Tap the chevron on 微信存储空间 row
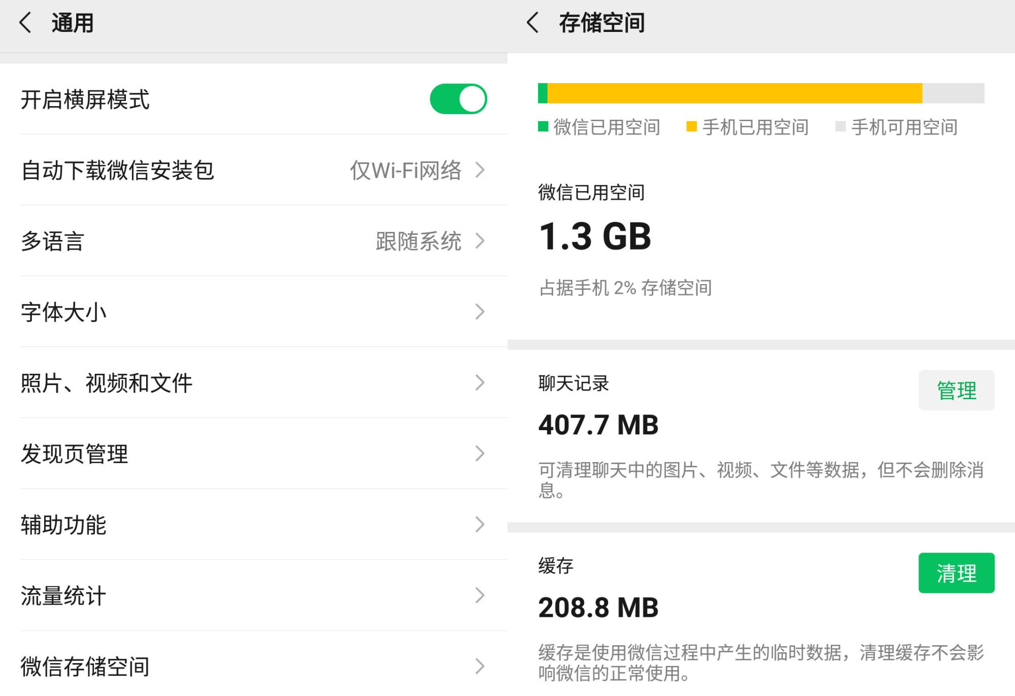Viewport: 1015px width, 696px height. (x=480, y=666)
